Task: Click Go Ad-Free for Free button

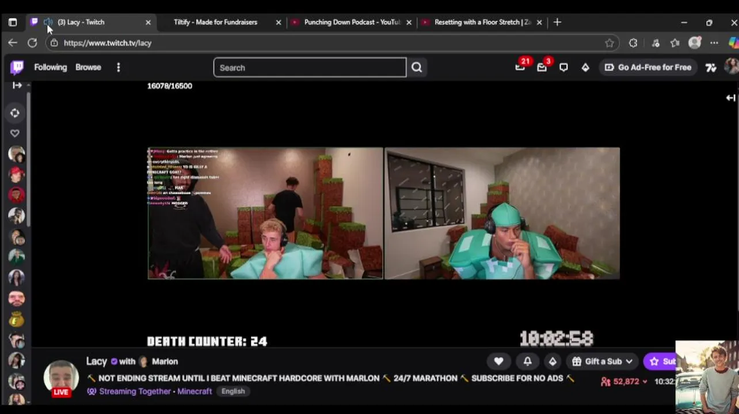Action: coord(647,67)
